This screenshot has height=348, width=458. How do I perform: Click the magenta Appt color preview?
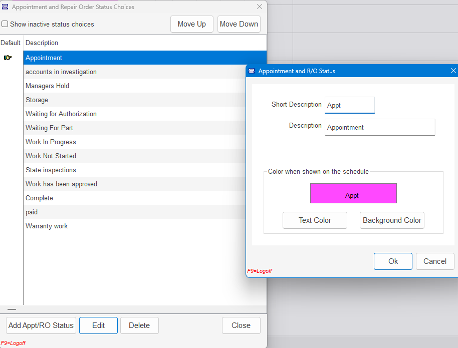353,193
